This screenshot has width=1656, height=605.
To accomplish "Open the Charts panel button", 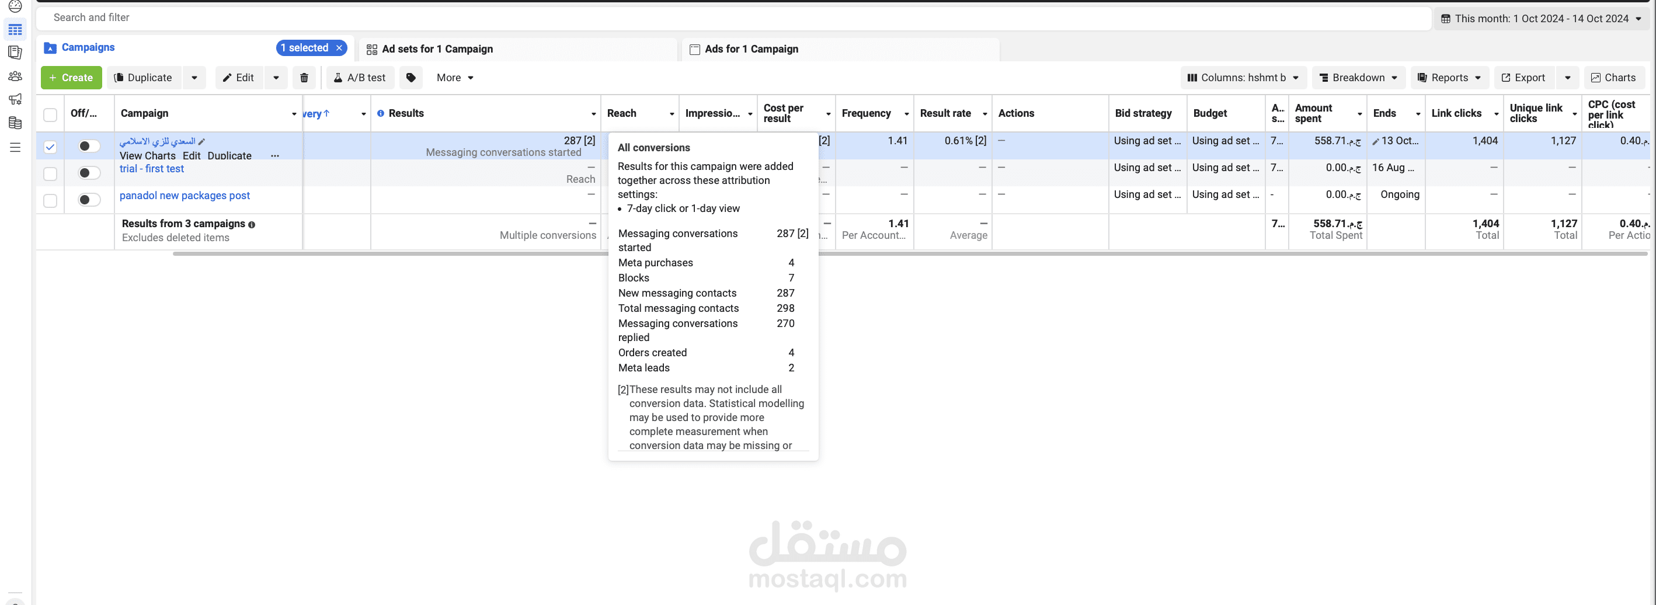I will [x=1613, y=78].
